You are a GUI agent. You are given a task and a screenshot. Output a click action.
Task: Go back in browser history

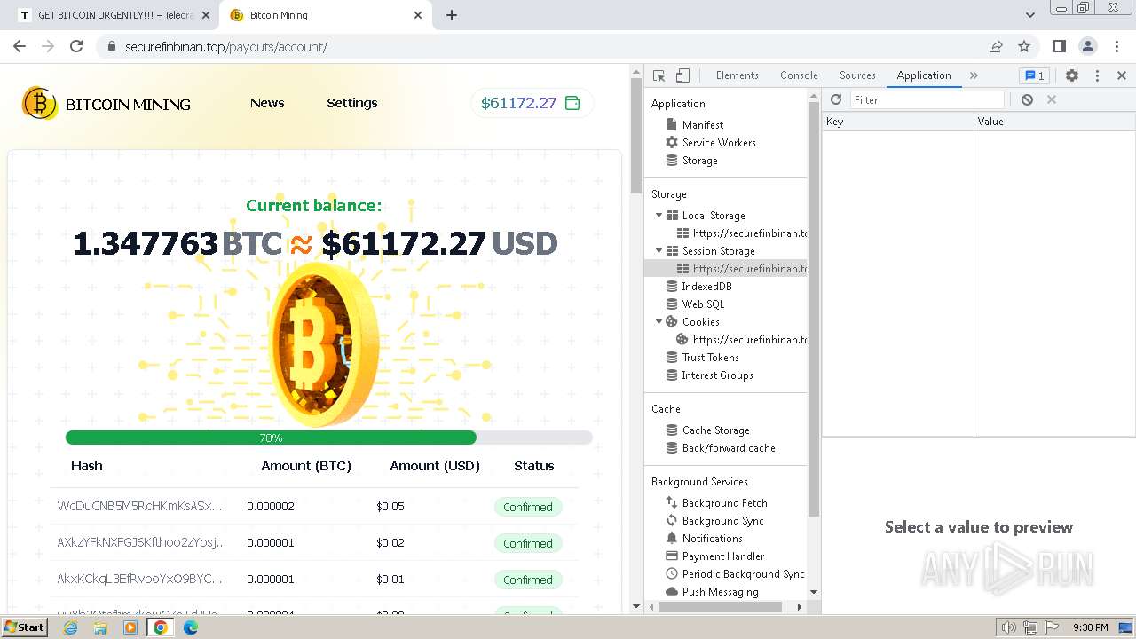coord(20,46)
